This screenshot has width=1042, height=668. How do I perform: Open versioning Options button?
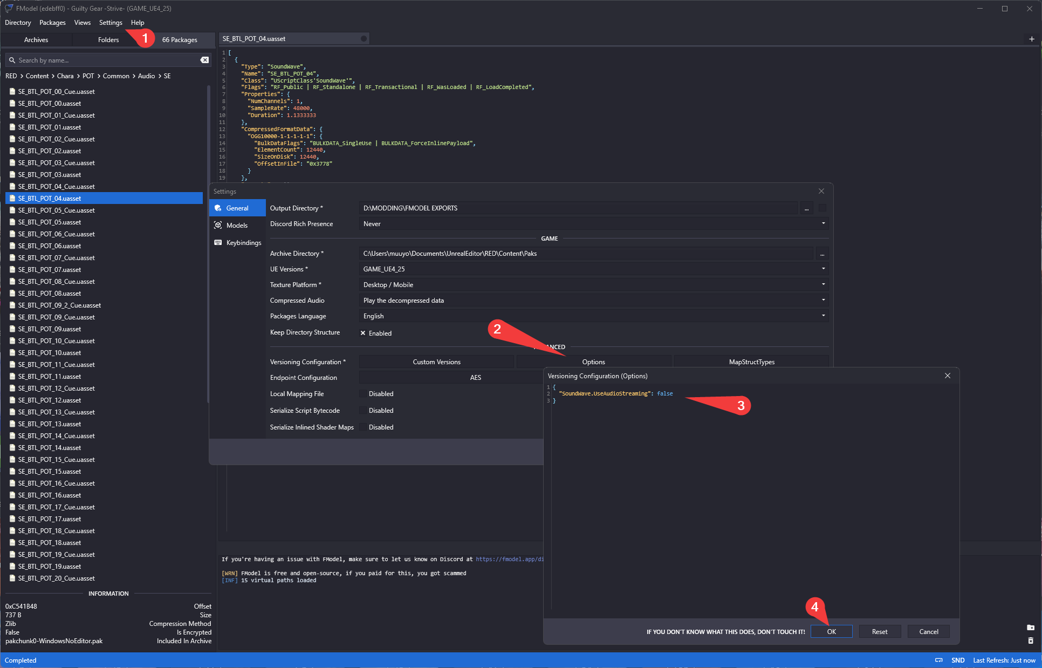593,362
